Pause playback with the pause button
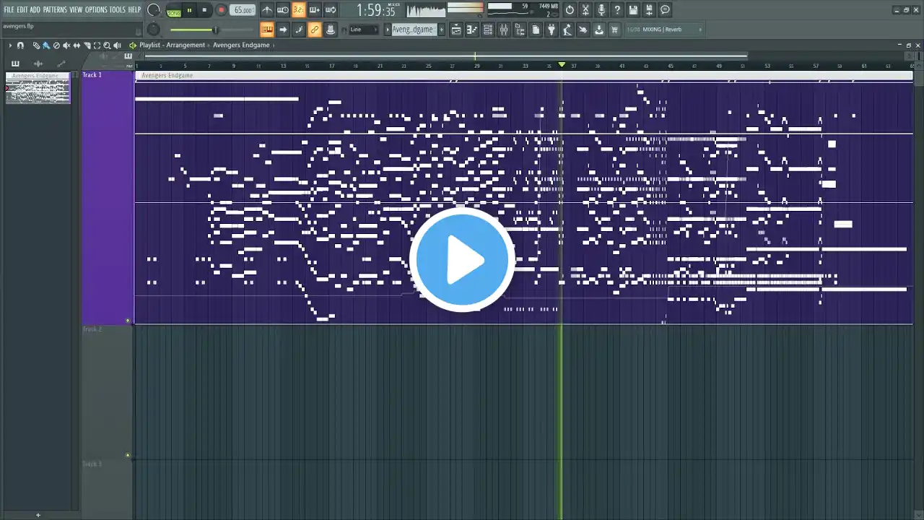The image size is (924, 520). [189, 10]
